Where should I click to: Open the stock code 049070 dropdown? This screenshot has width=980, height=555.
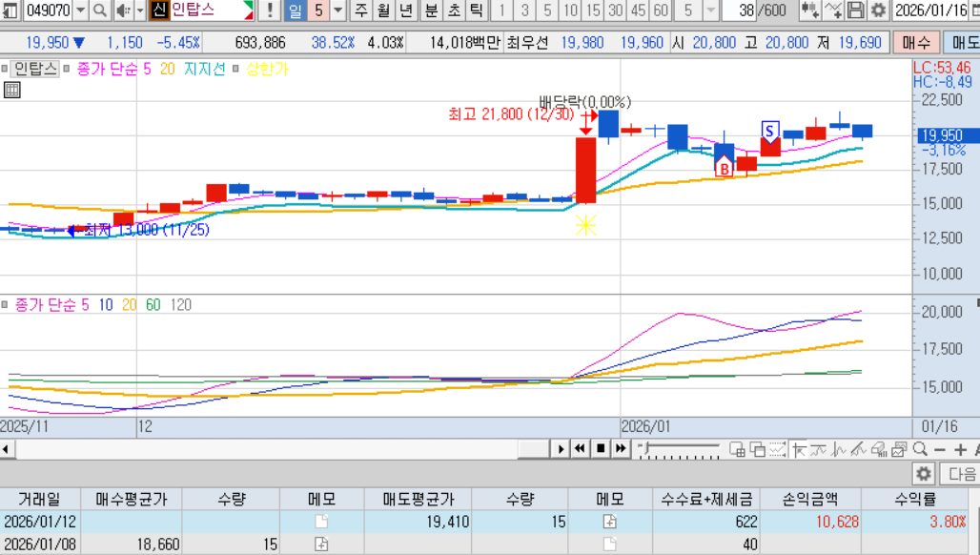pos(81,10)
